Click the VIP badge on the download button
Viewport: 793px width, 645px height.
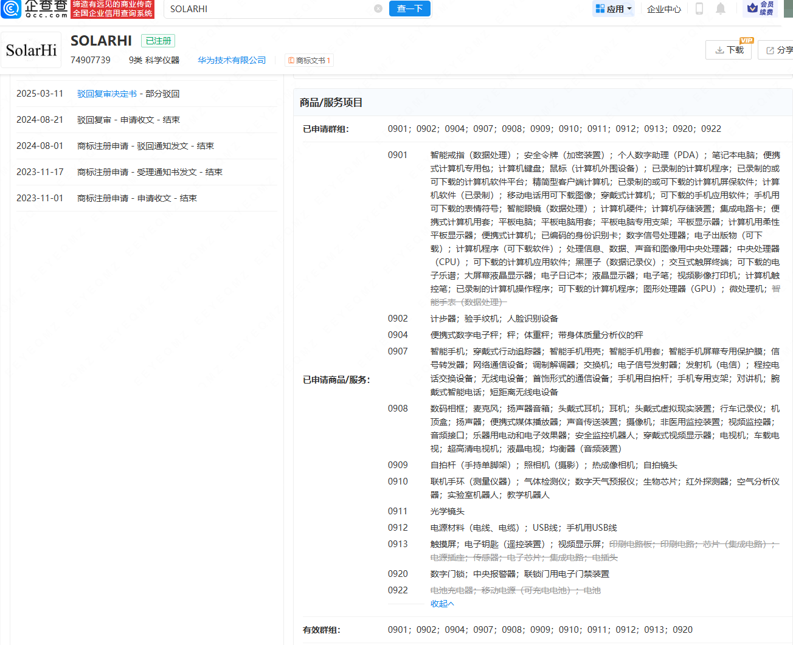click(x=747, y=41)
